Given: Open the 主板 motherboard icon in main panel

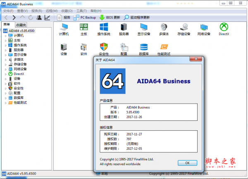Looking at the screenshot, I should pos(84,29).
